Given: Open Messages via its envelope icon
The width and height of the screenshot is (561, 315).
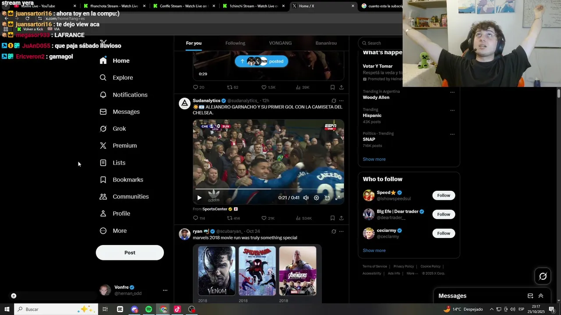Looking at the screenshot, I should pos(103,112).
